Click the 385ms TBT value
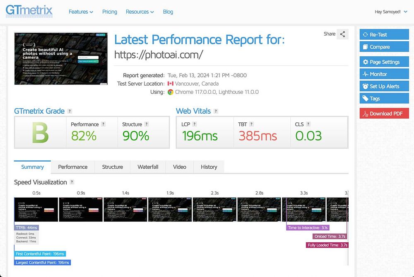 coord(258,136)
